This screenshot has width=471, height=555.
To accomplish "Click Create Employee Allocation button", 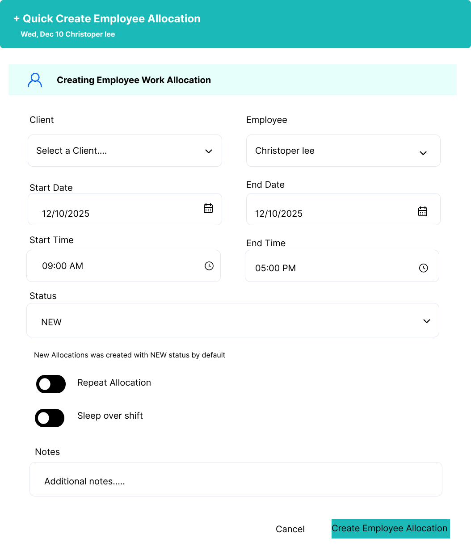I will click(391, 529).
